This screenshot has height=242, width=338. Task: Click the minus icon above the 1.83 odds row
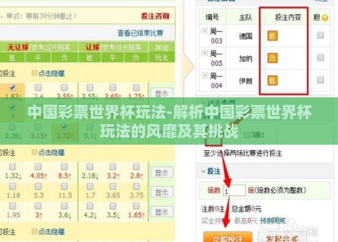coord(34,73)
